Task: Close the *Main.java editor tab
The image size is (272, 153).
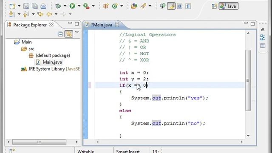Action: click(117, 25)
